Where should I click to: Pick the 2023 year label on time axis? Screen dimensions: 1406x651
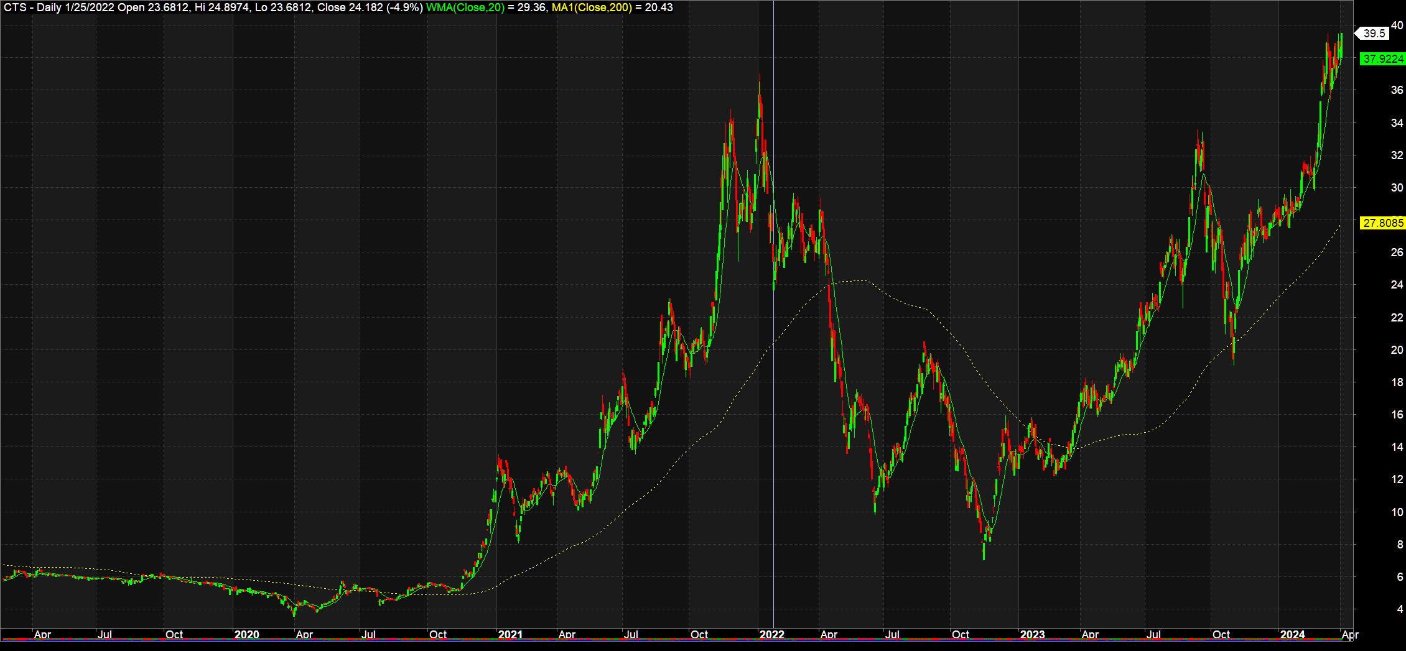click(1032, 635)
